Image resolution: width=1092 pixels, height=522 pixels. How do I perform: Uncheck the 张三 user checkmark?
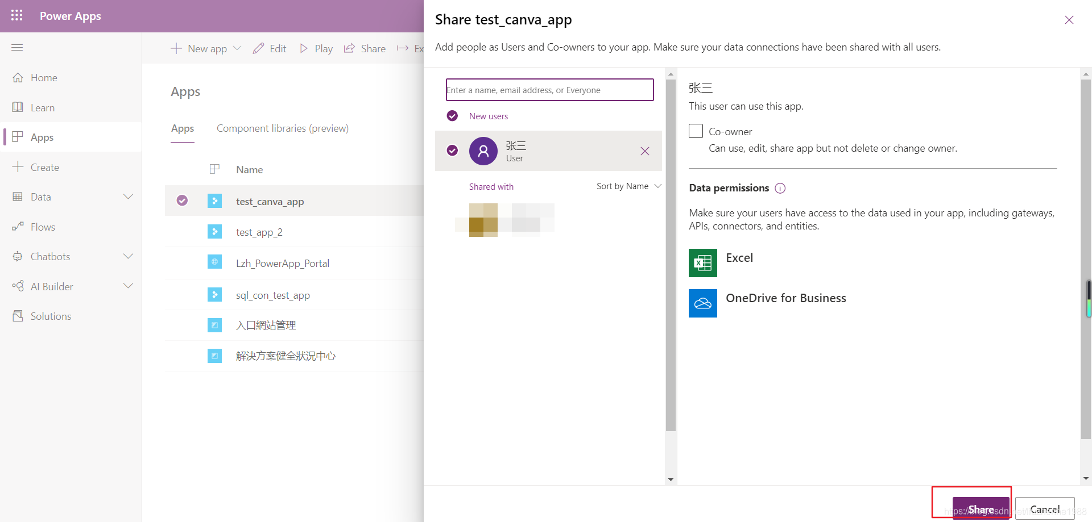coord(452,151)
